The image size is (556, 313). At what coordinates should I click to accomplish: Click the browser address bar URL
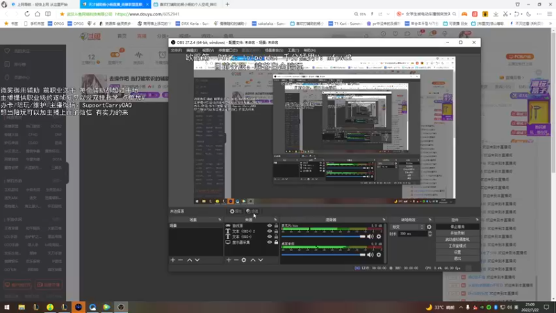pos(147,14)
